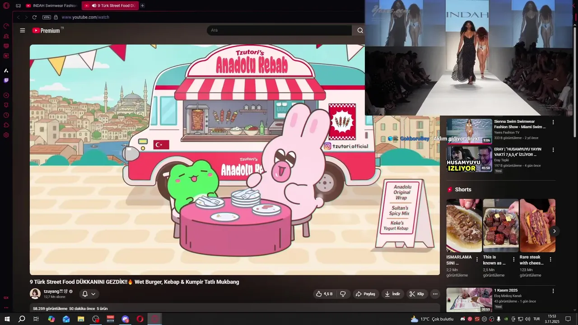This screenshot has width=578, height=325.
Task: Open volume control in system tray
Action: pyautogui.click(x=528, y=319)
